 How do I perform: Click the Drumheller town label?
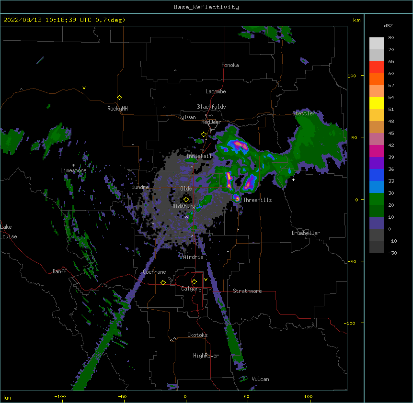click(x=306, y=233)
